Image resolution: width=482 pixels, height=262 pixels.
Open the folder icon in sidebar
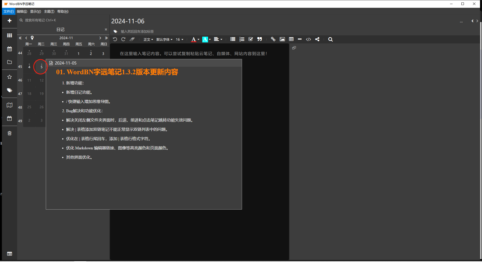10,62
